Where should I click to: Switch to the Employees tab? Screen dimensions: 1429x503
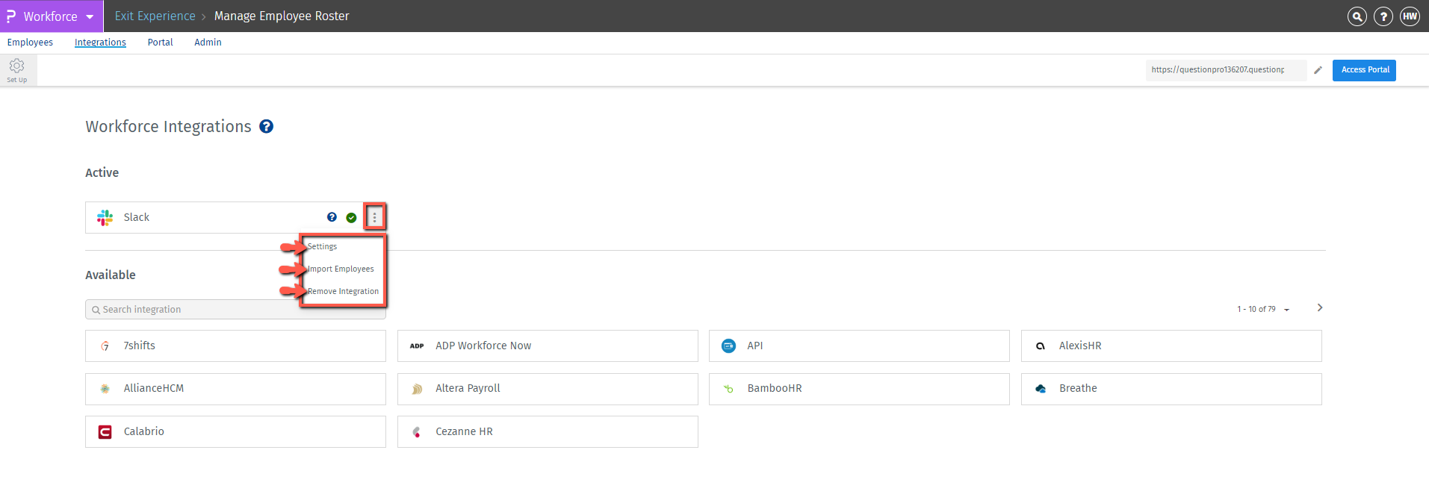(x=30, y=43)
